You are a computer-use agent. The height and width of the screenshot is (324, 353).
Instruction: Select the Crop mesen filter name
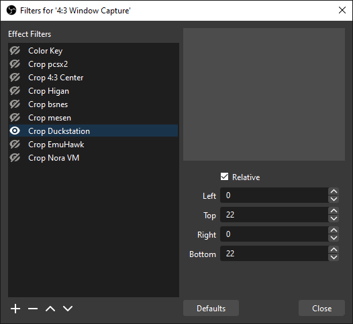click(50, 118)
